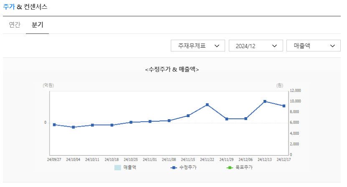The width and height of the screenshot is (347, 187).
Task: Click the 수정주가 legend text
Action: coord(188,167)
